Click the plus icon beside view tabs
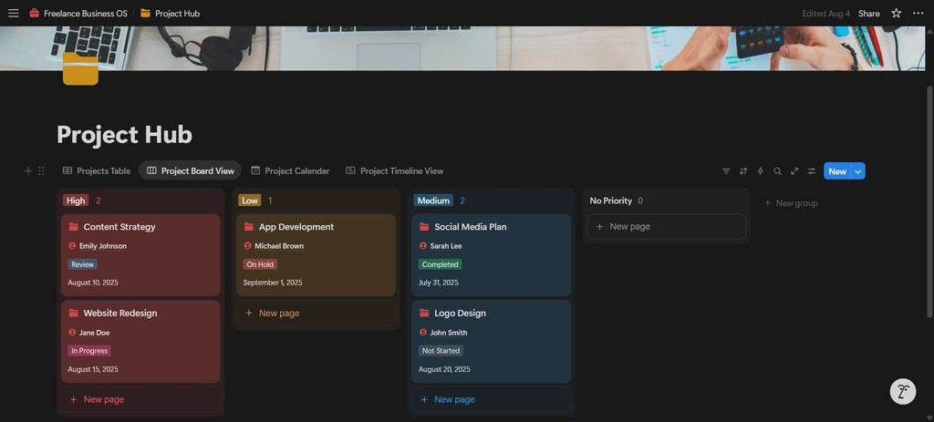 click(27, 170)
